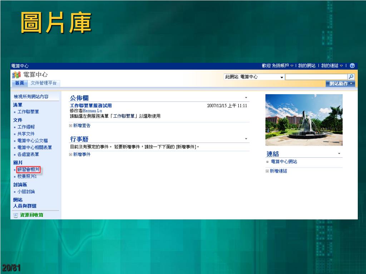
Task: Open the 小組討論 discussion board
Action: click(x=26, y=192)
